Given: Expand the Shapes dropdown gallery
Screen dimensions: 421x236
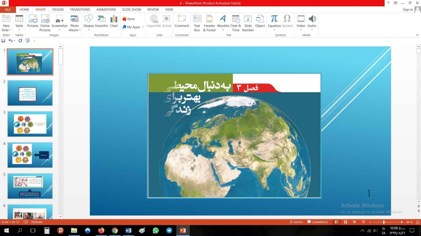Looking at the screenshot, I should 88,30.
